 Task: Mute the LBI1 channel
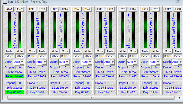[x=32, y=51]
